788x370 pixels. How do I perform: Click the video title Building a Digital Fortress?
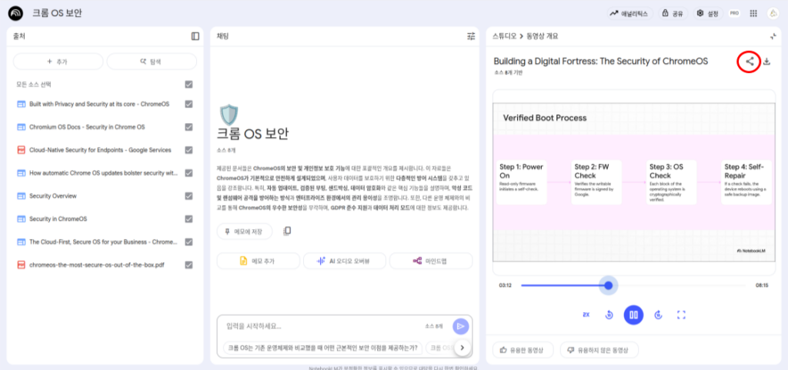point(600,62)
